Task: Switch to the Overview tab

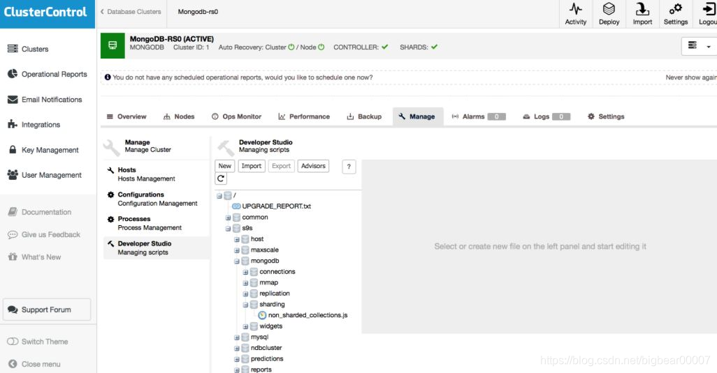Action: pyautogui.click(x=126, y=116)
